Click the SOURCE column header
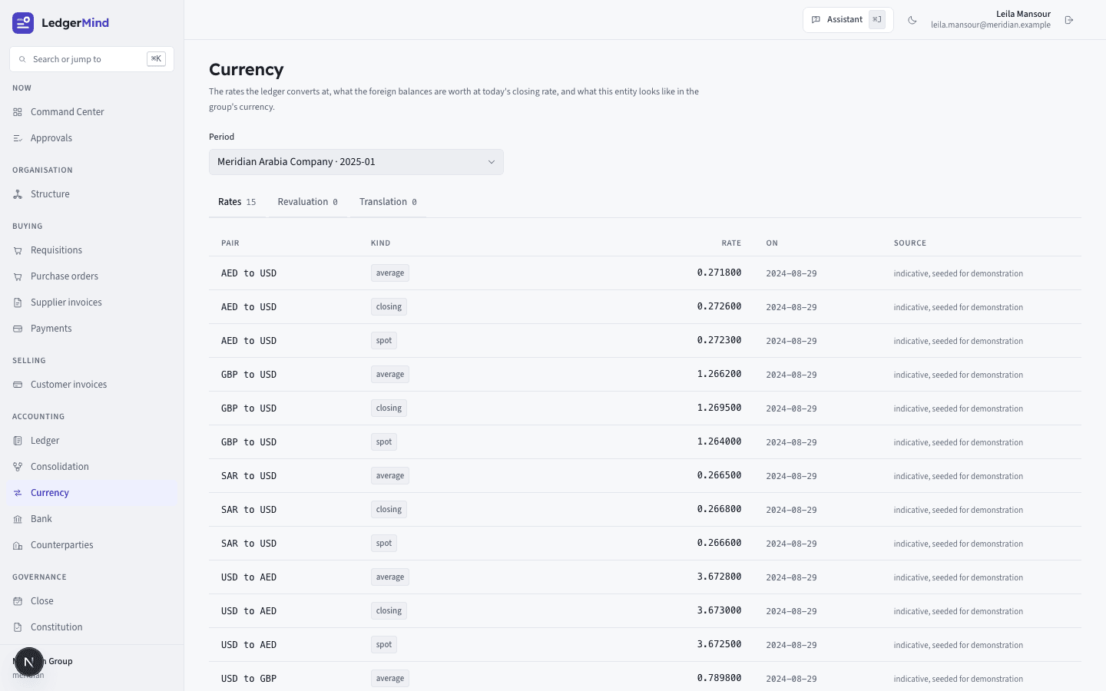 tap(910, 243)
